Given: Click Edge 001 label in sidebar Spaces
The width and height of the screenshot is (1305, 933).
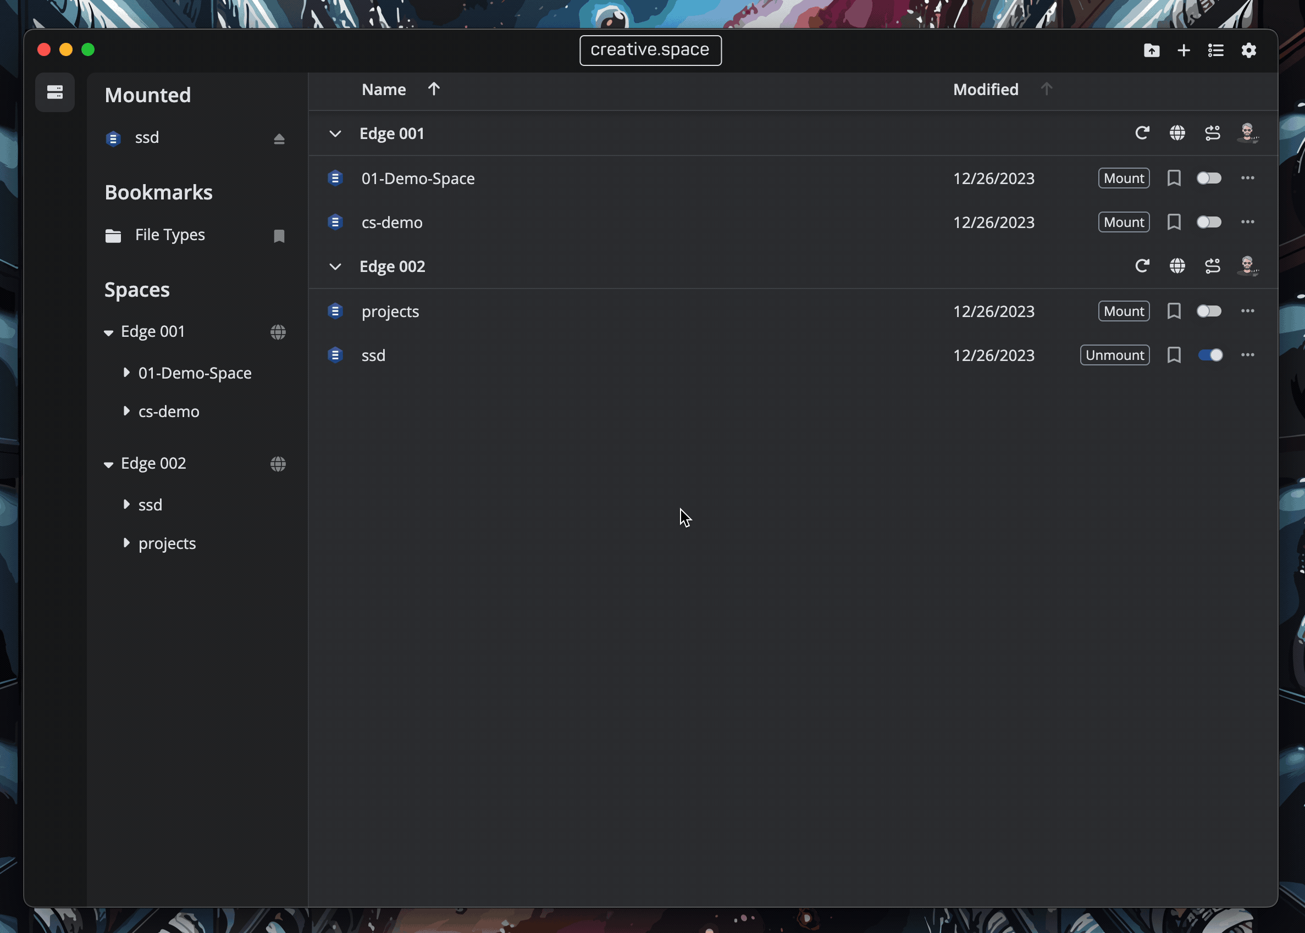Looking at the screenshot, I should pyautogui.click(x=153, y=331).
